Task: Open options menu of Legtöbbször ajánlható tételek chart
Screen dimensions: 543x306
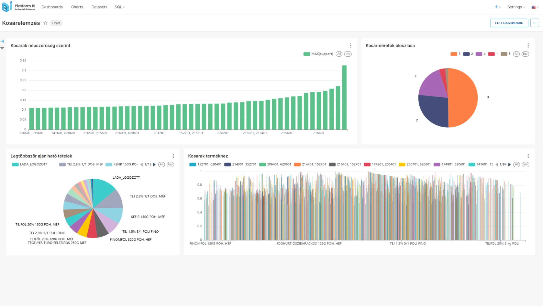Action: (173, 156)
